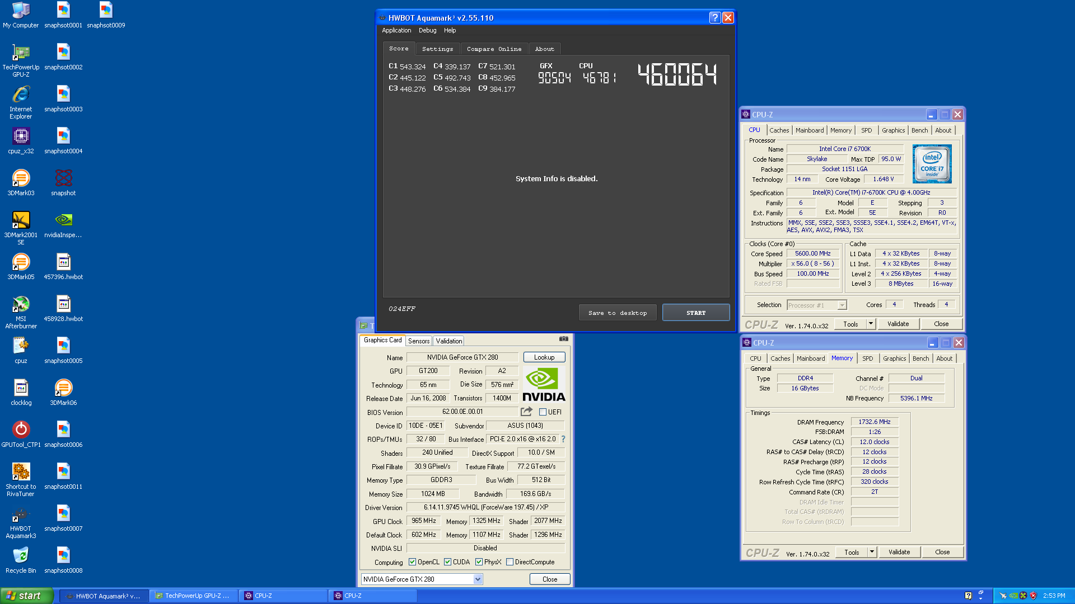Viewport: 1075px width, 604px height.
Task: Open cpuz desktop shortcut icon
Action: coord(21,351)
